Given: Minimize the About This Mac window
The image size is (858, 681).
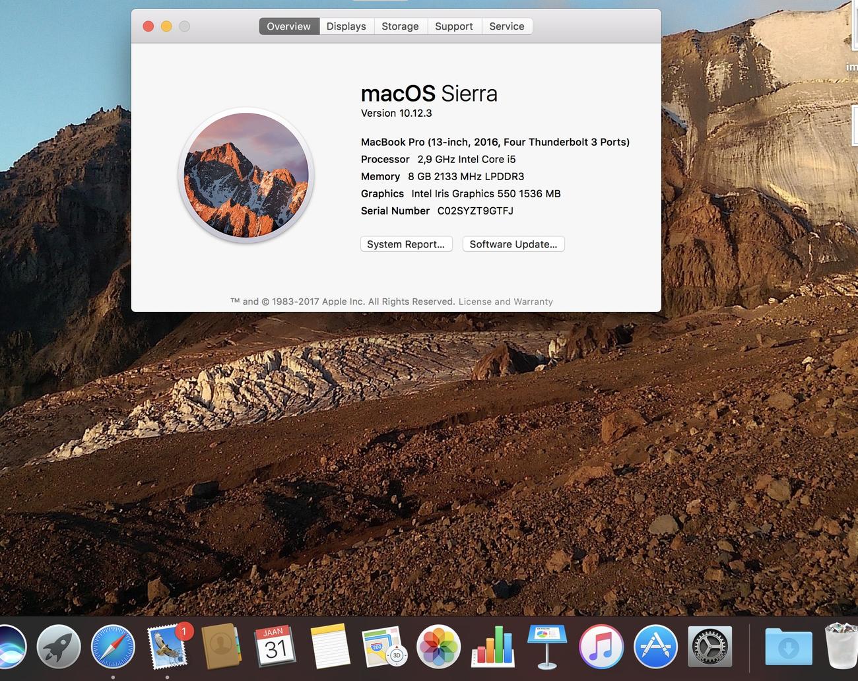Looking at the screenshot, I should click(x=166, y=26).
